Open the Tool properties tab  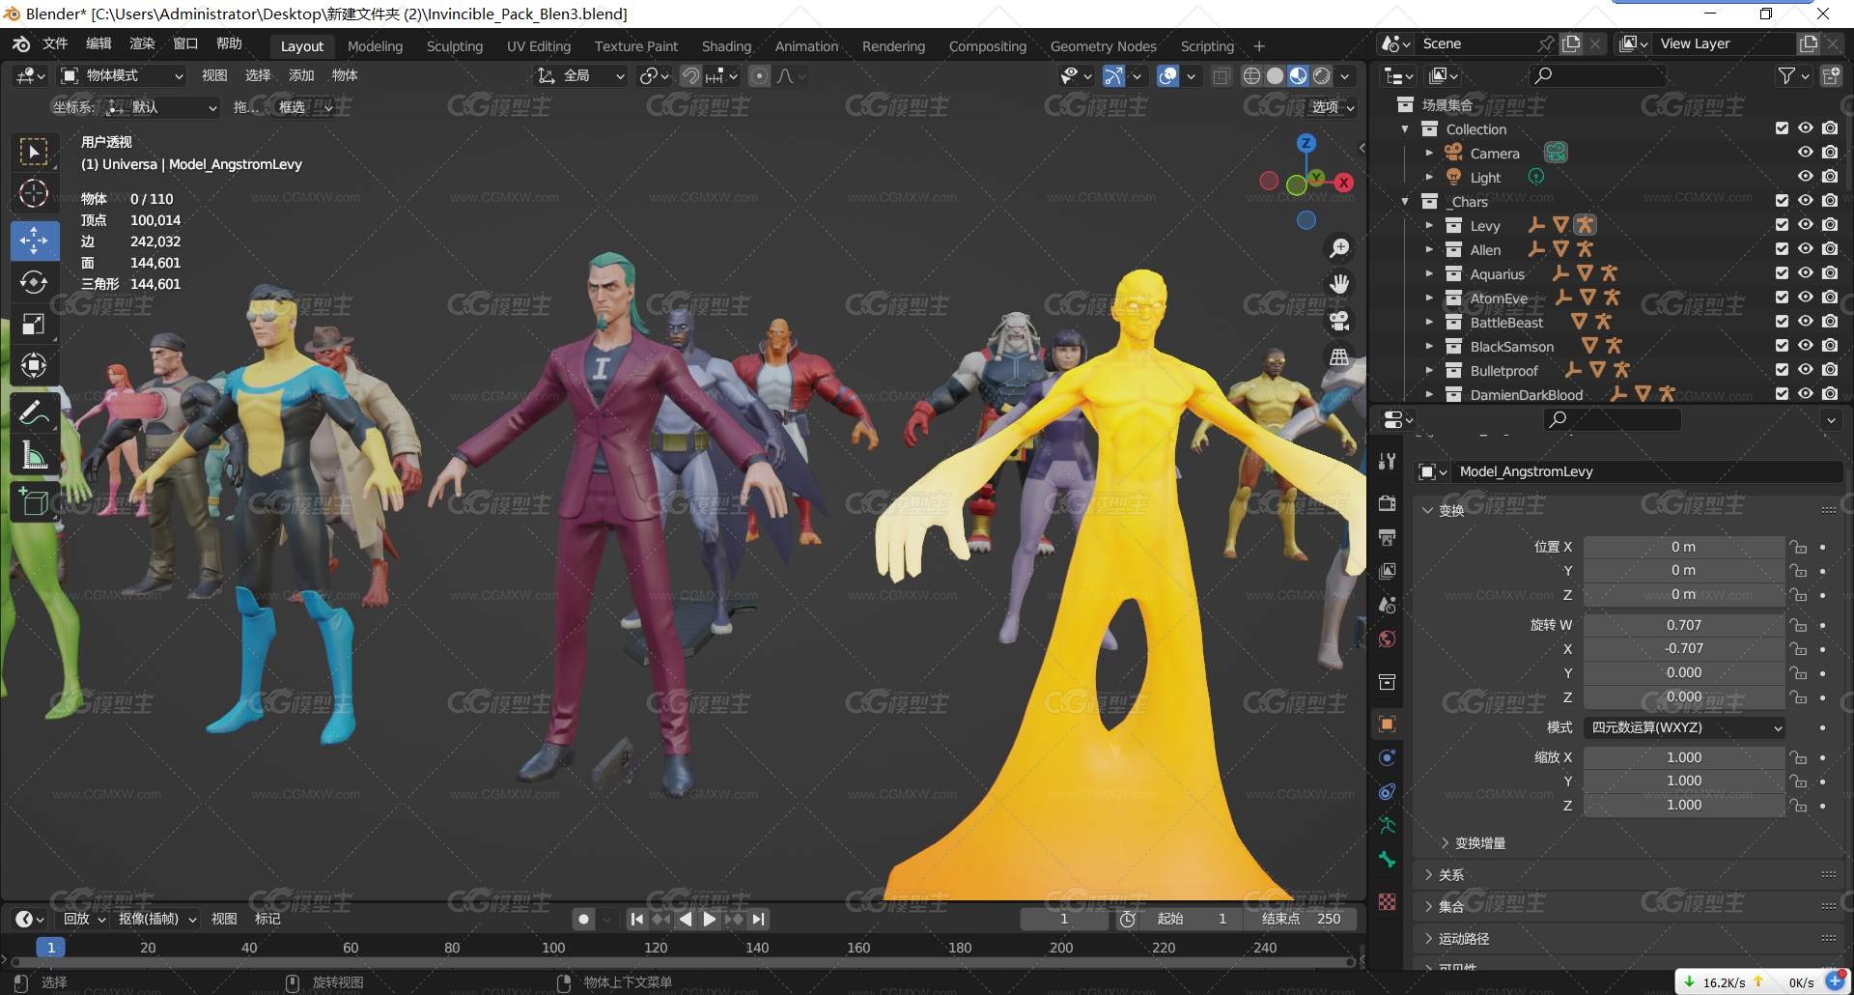[x=1388, y=462]
